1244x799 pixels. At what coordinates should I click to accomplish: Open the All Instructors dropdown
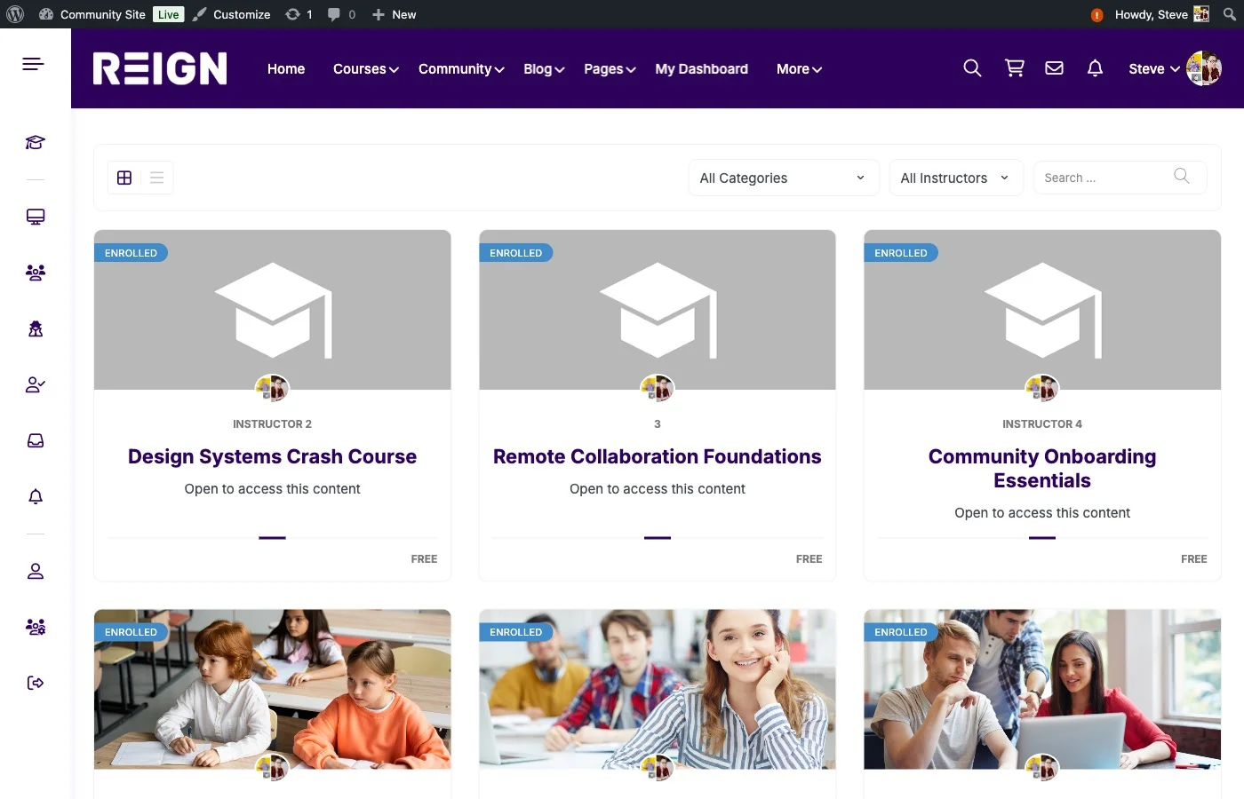956,178
